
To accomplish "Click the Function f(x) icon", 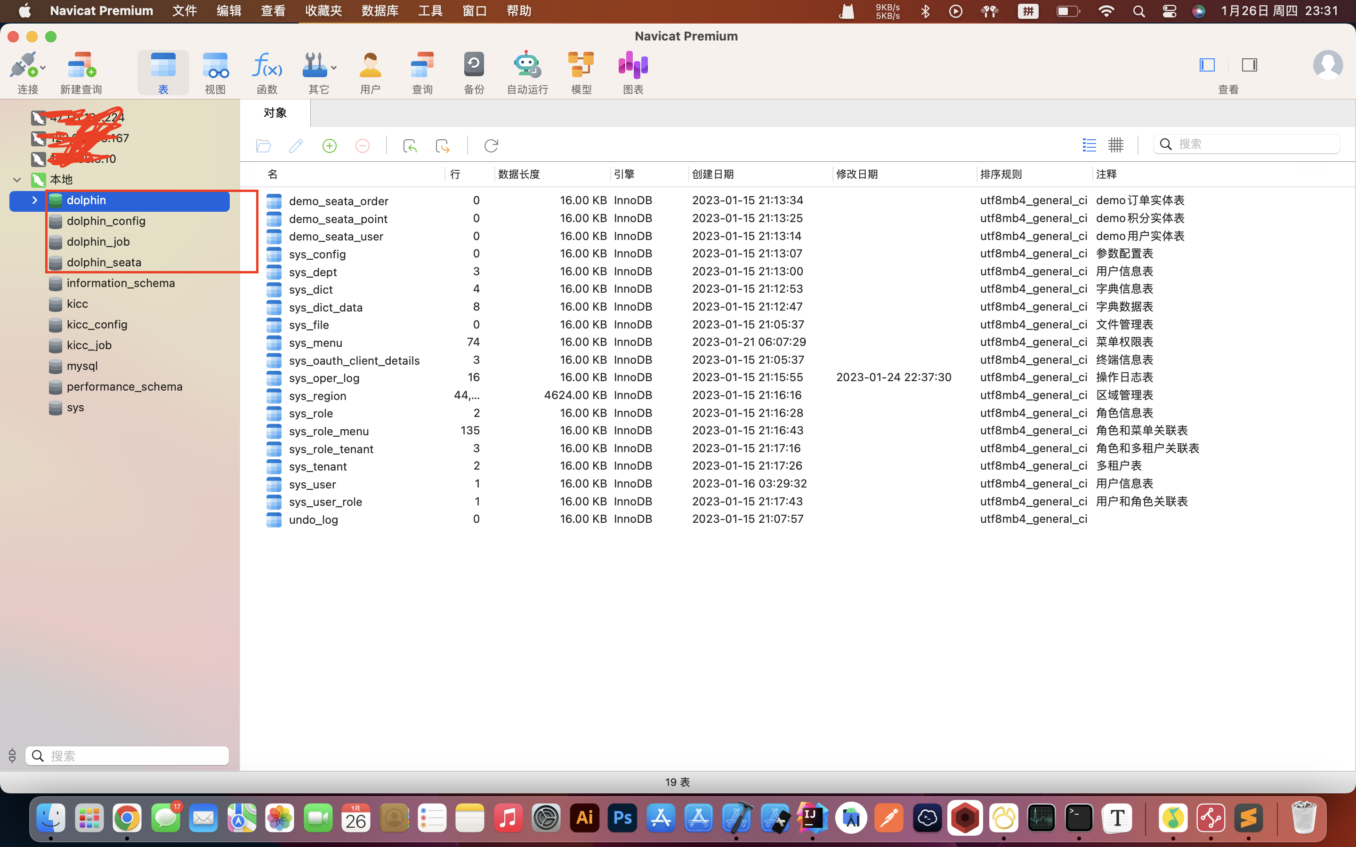I will (x=266, y=66).
